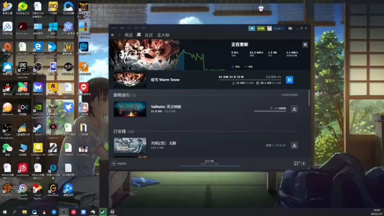Switch to Steam on the taskbar
The width and height of the screenshot is (384, 216).
(103, 212)
